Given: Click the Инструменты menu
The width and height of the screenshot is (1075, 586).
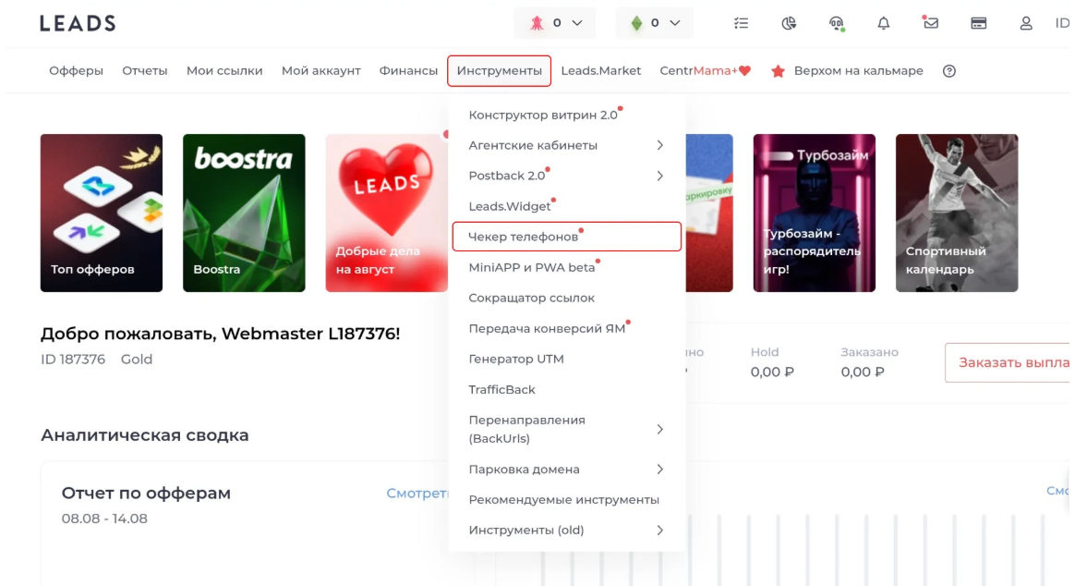Looking at the screenshot, I should click(499, 70).
